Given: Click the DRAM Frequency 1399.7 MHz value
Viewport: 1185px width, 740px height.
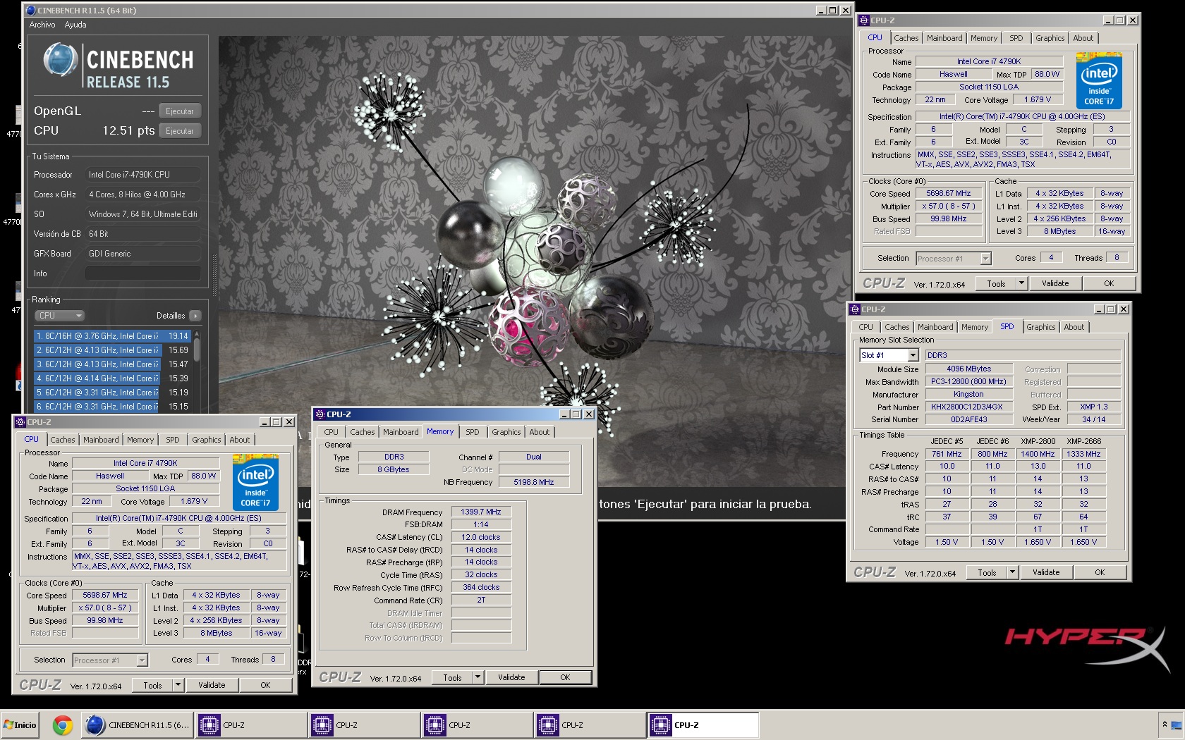Looking at the screenshot, I should pos(481,512).
